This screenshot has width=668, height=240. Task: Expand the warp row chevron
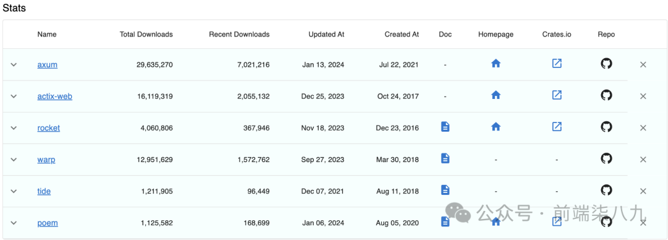[14, 160]
